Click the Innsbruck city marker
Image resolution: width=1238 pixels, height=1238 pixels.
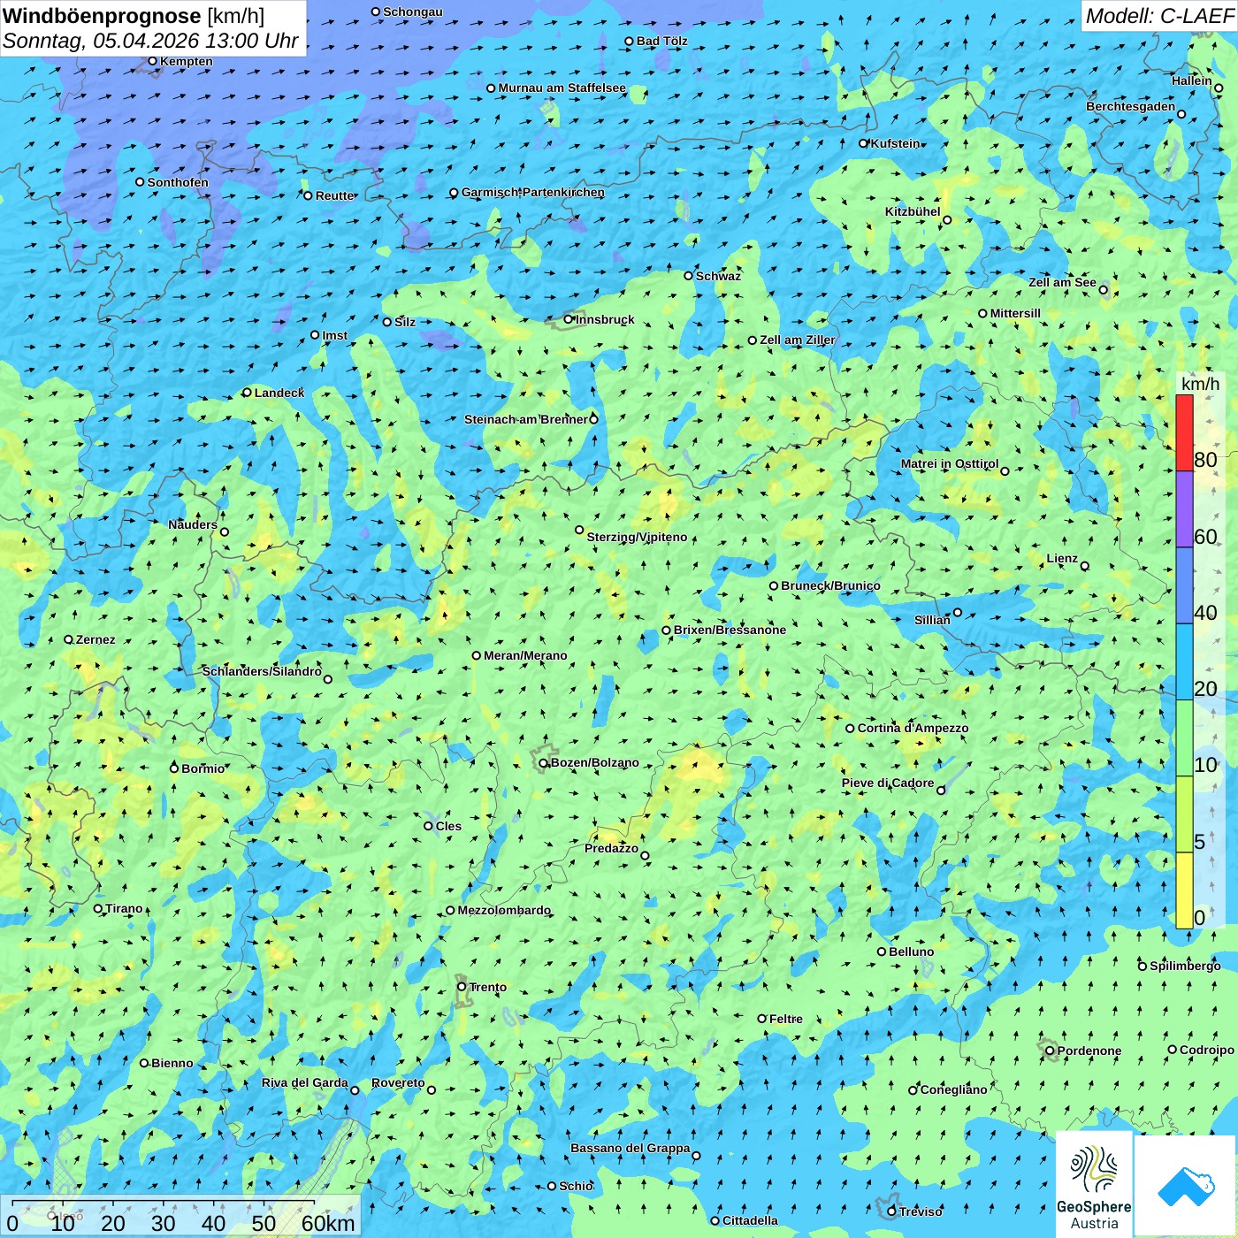click(x=569, y=319)
